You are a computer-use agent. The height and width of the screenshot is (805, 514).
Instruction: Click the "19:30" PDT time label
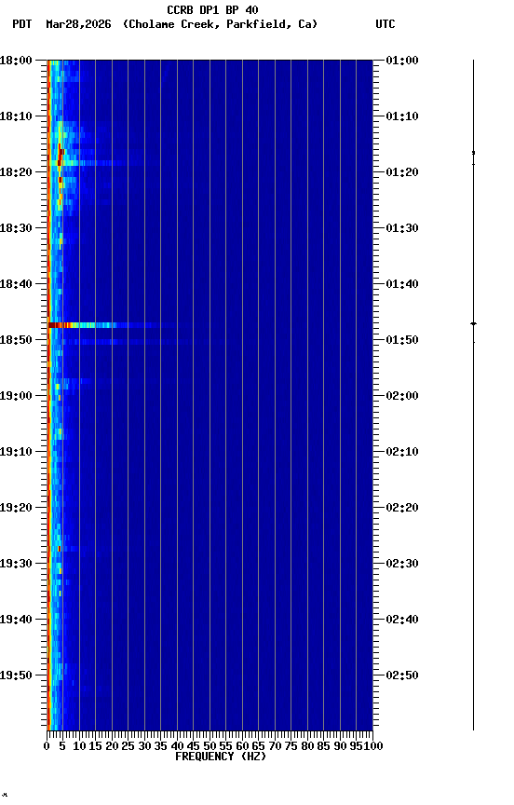[x=16, y=564]
